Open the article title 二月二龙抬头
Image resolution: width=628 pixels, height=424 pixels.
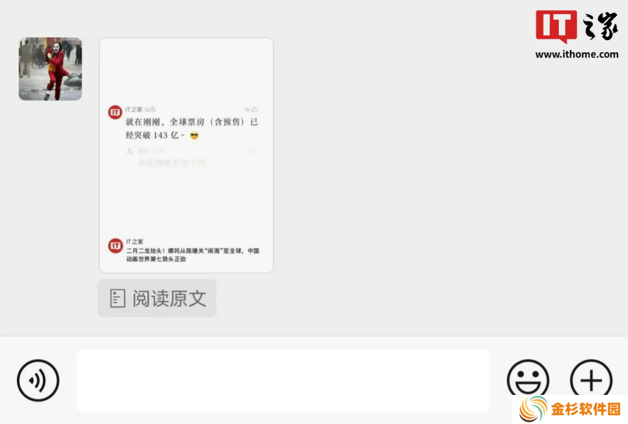(192, 255)
